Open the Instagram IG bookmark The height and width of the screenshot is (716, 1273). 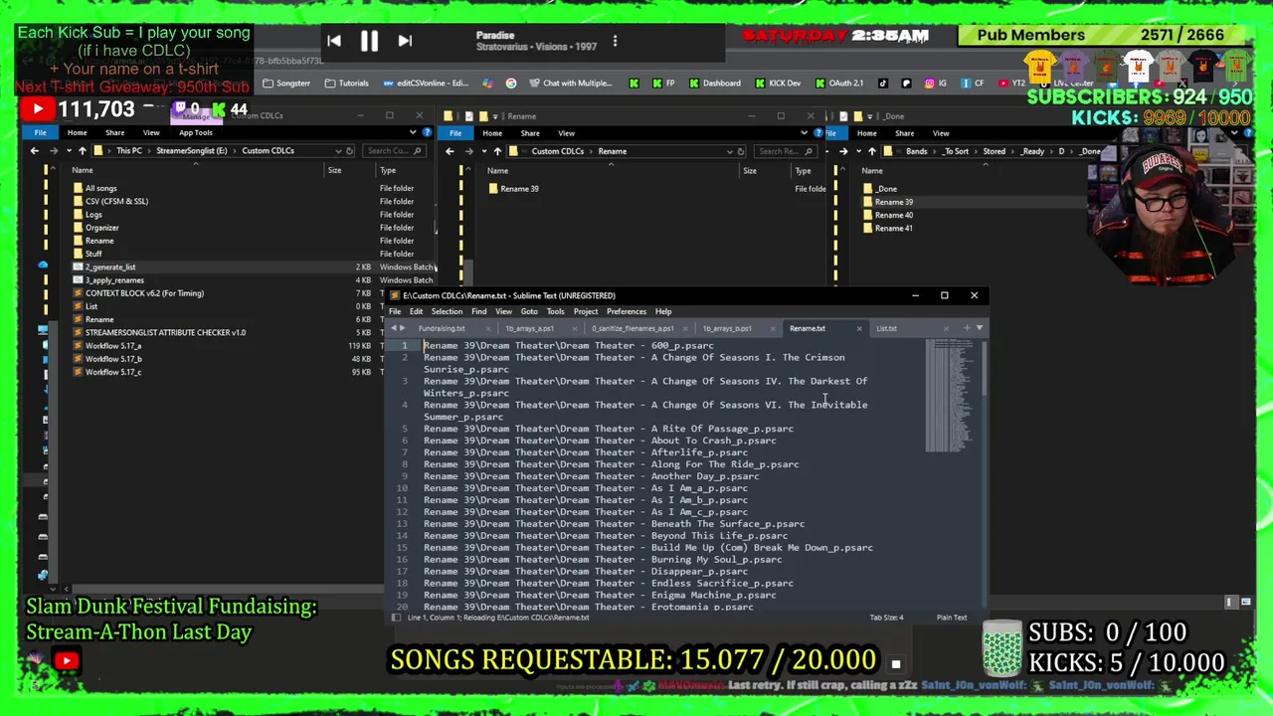pyautogui.click(x=936, y=83)
